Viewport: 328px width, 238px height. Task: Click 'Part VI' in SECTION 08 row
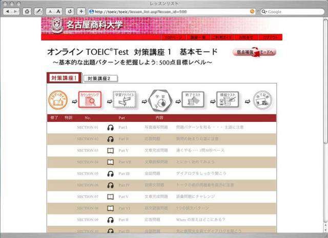[124, 208]
